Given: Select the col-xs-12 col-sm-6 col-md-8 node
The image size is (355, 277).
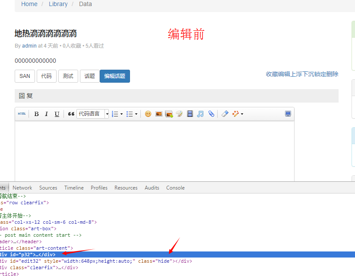Looking at the screenshot, I should [48, 222].
